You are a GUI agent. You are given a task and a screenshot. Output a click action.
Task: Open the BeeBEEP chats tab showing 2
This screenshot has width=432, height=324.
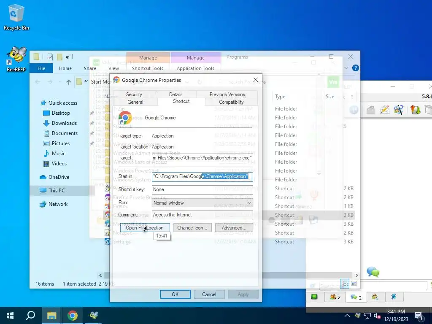pyautogui.click(x=356, y=297)
